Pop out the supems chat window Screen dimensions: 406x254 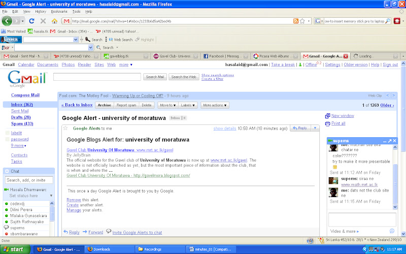point(390,141)
